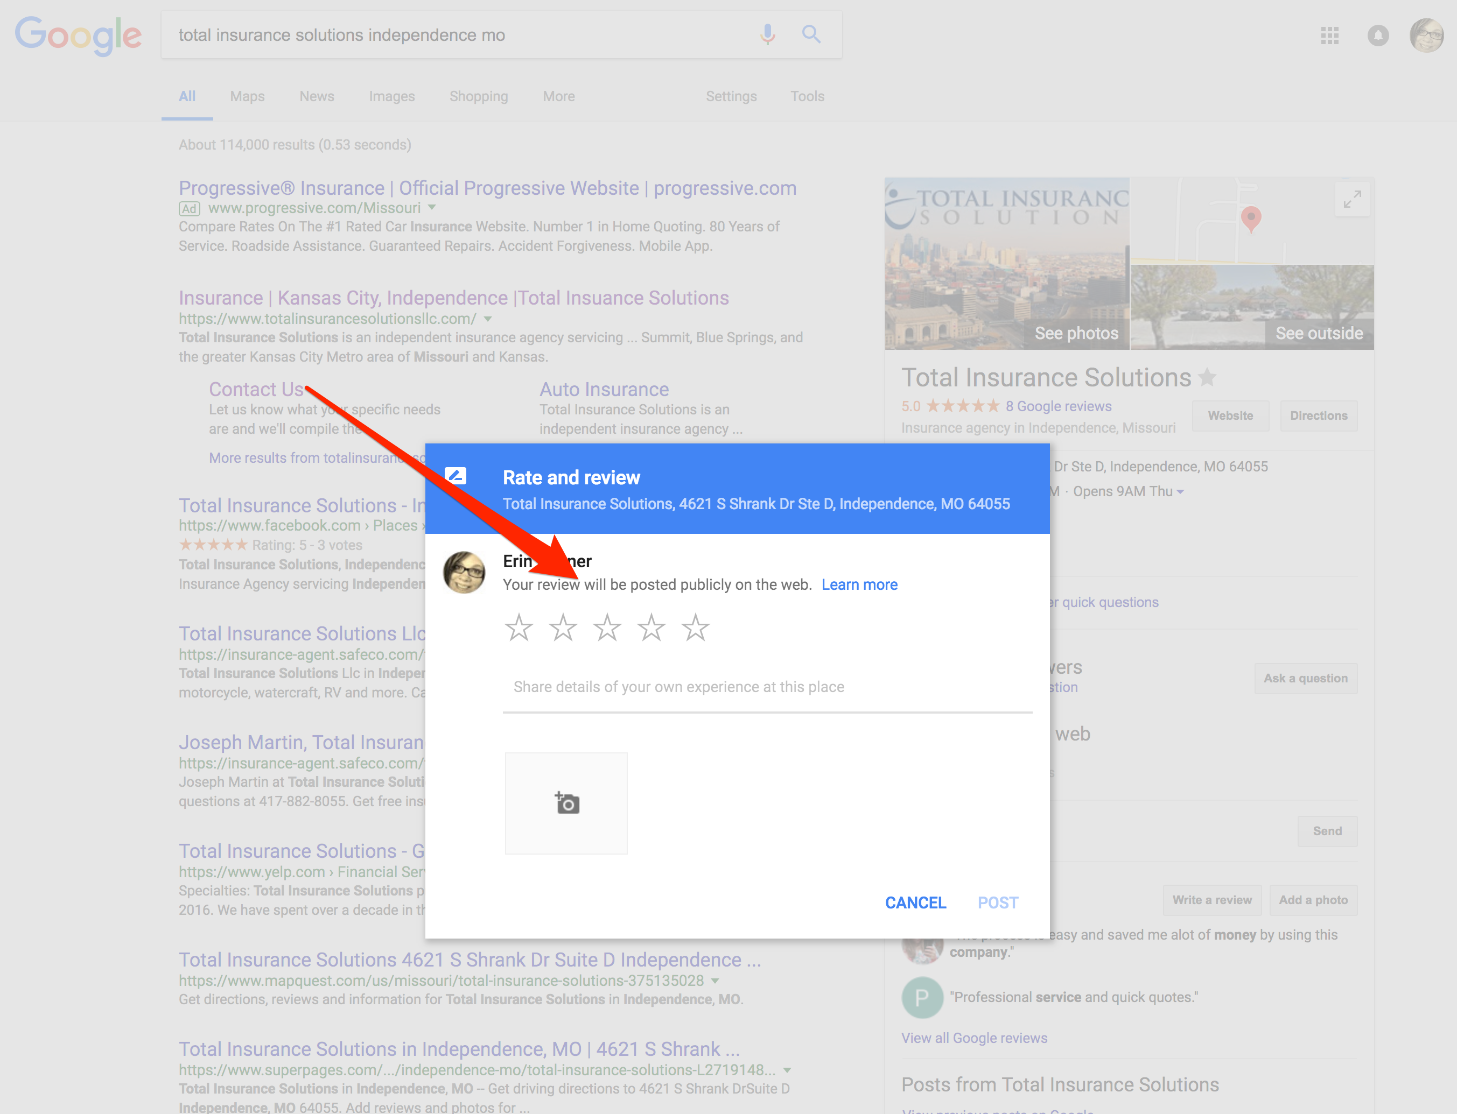The height and width of the screenshot is (1114, 1457).
Task: Expand the Opens 9AM Thu hours dropdown
Action: click(1180, 491)
